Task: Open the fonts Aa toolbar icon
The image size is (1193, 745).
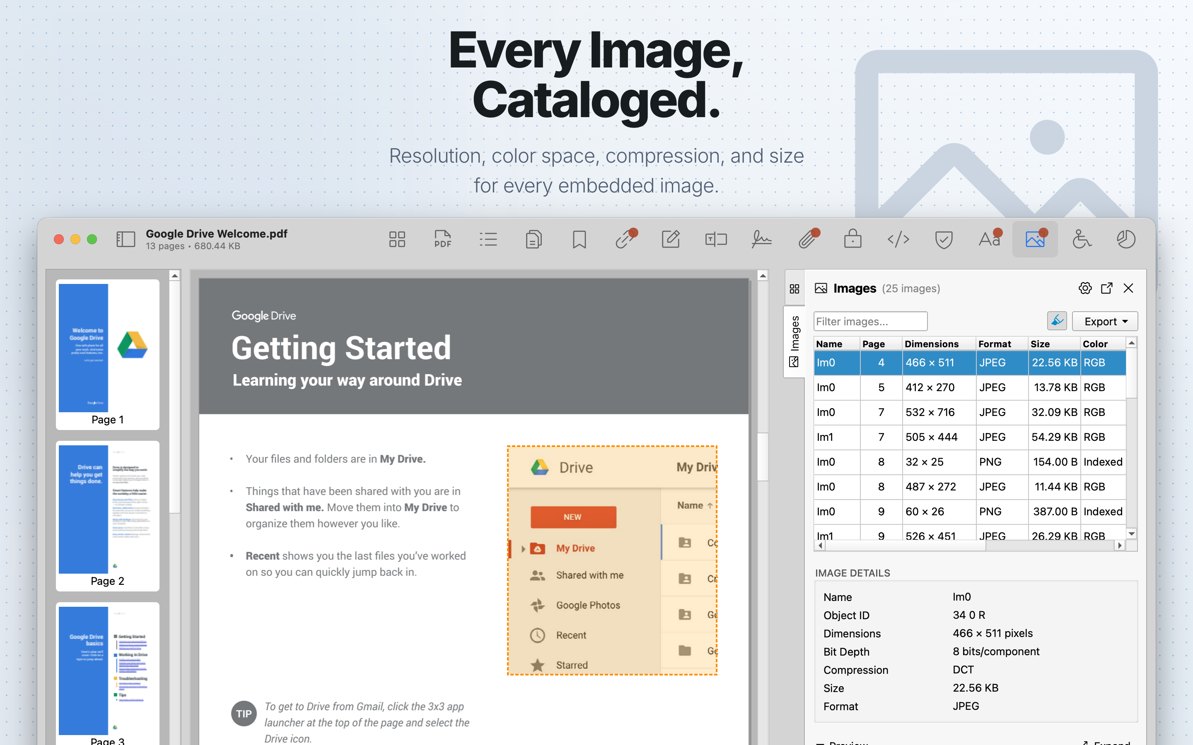Action: (989, 240)
